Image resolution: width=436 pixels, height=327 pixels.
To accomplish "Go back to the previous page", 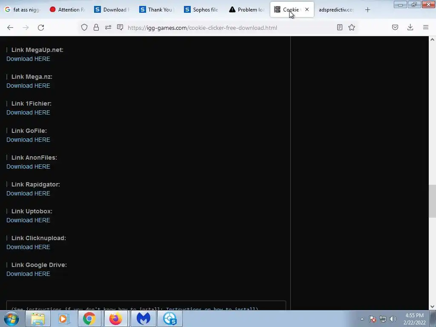I will click(x=10, y=28).
